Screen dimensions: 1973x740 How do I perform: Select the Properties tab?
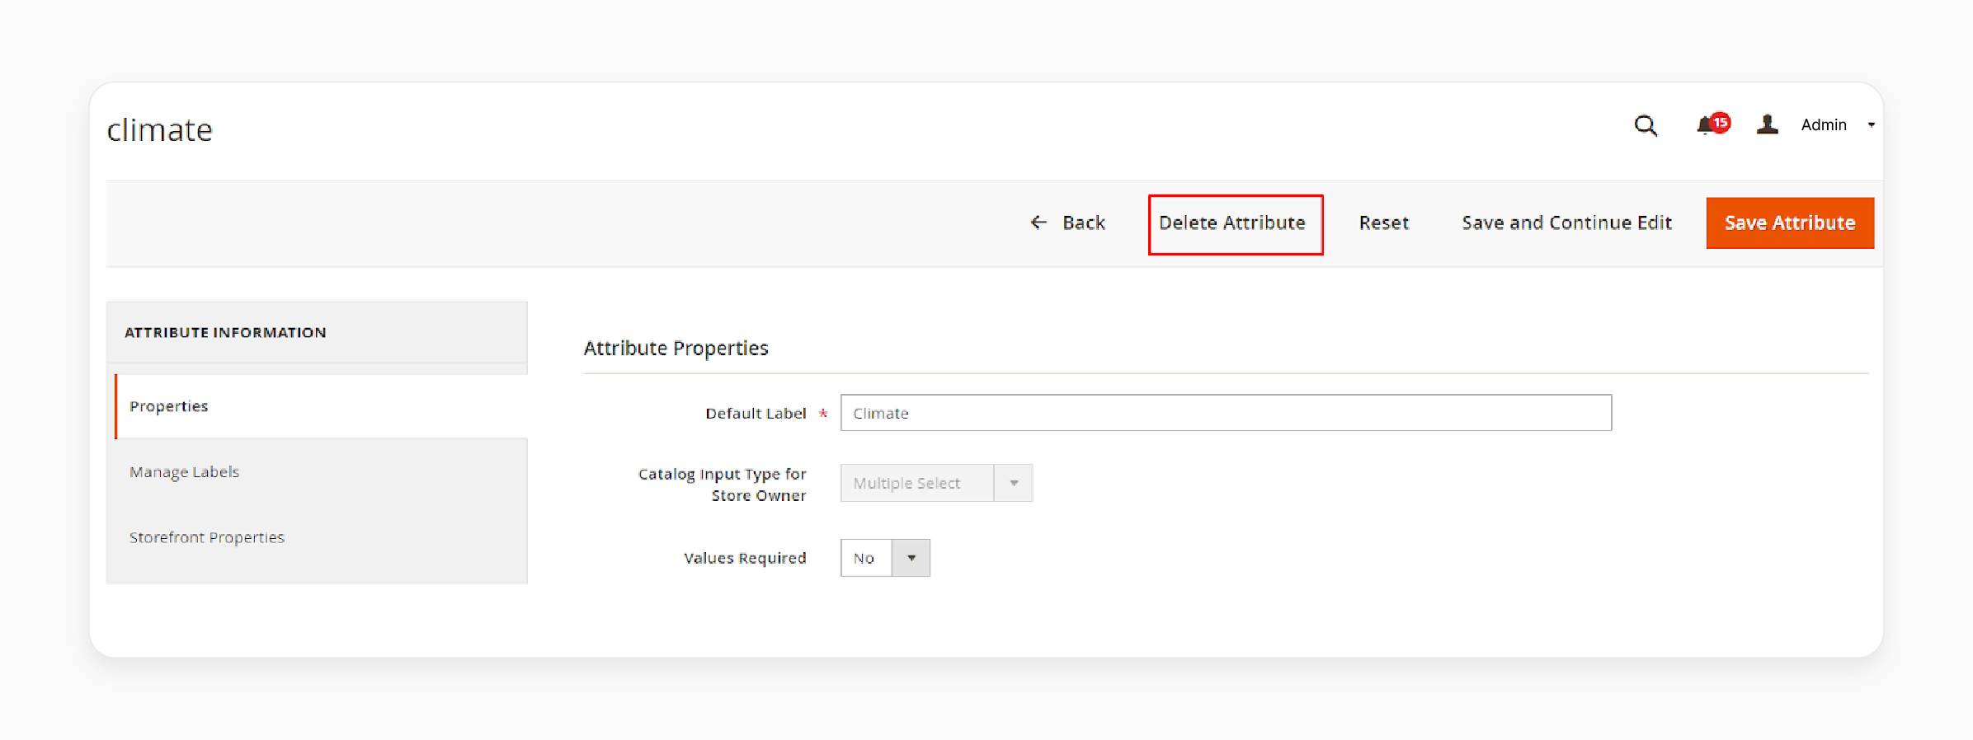click(x=321, y=406)
